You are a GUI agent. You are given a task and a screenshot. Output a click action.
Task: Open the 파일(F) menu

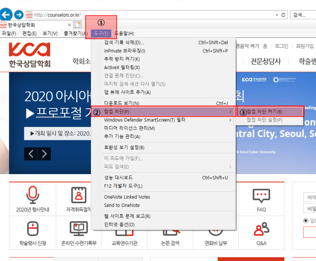pyautogui.click(x=9, y=34)
